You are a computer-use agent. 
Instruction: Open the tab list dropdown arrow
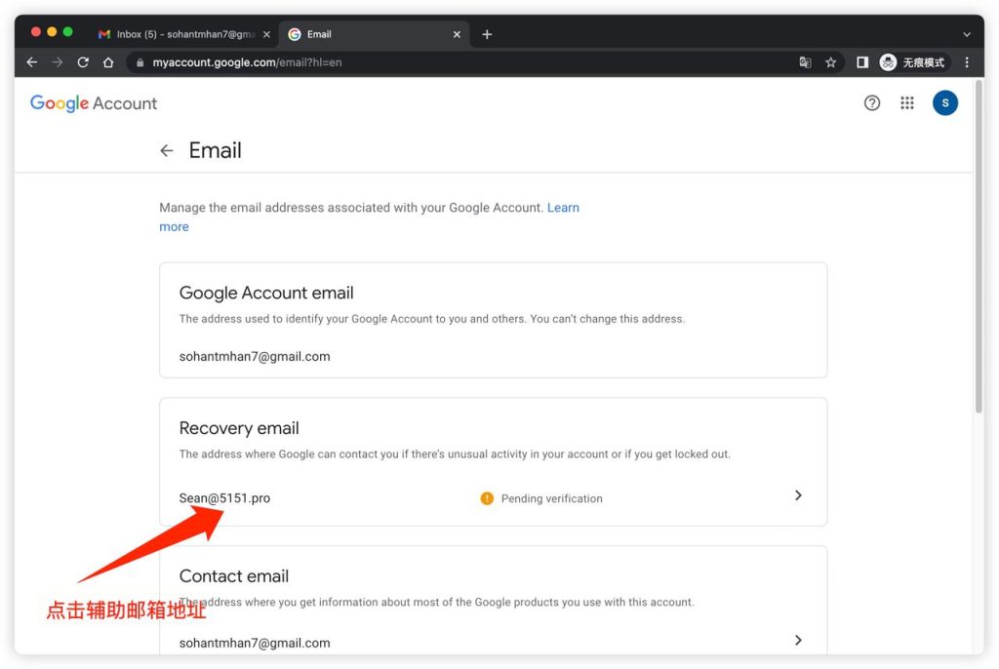click(x=967, y=34)
